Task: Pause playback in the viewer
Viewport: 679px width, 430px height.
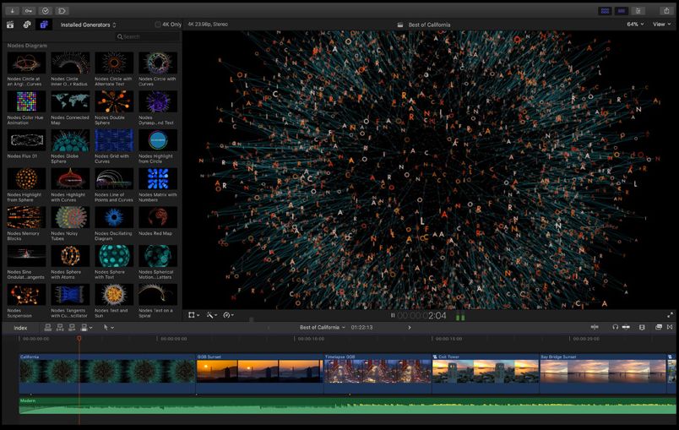Action: click(x=393, y=315)
